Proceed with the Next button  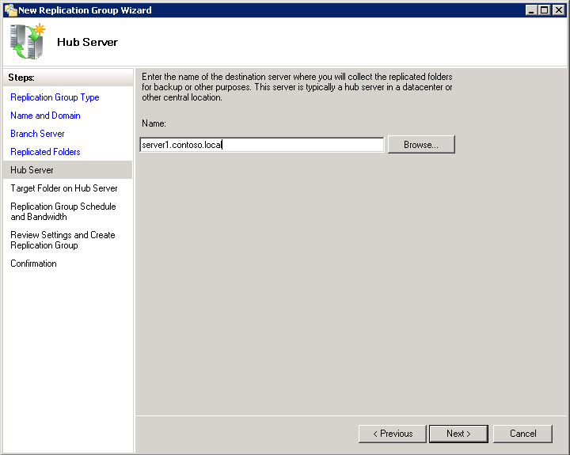458,434
